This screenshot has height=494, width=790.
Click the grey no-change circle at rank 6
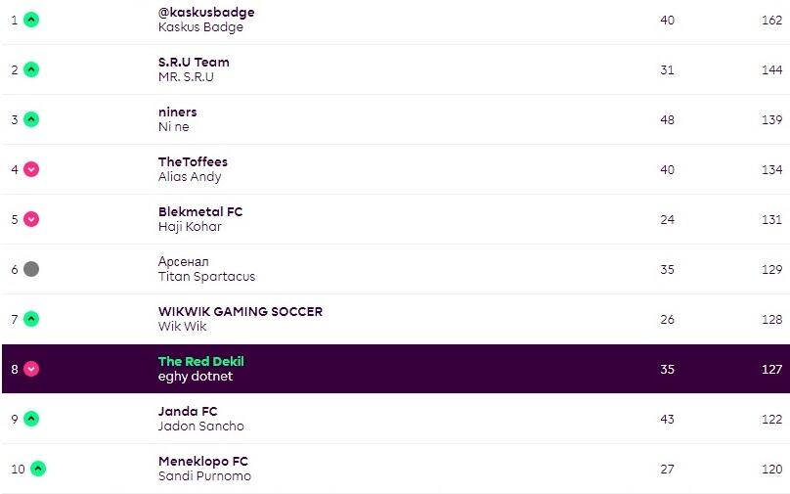coord(31,269)
